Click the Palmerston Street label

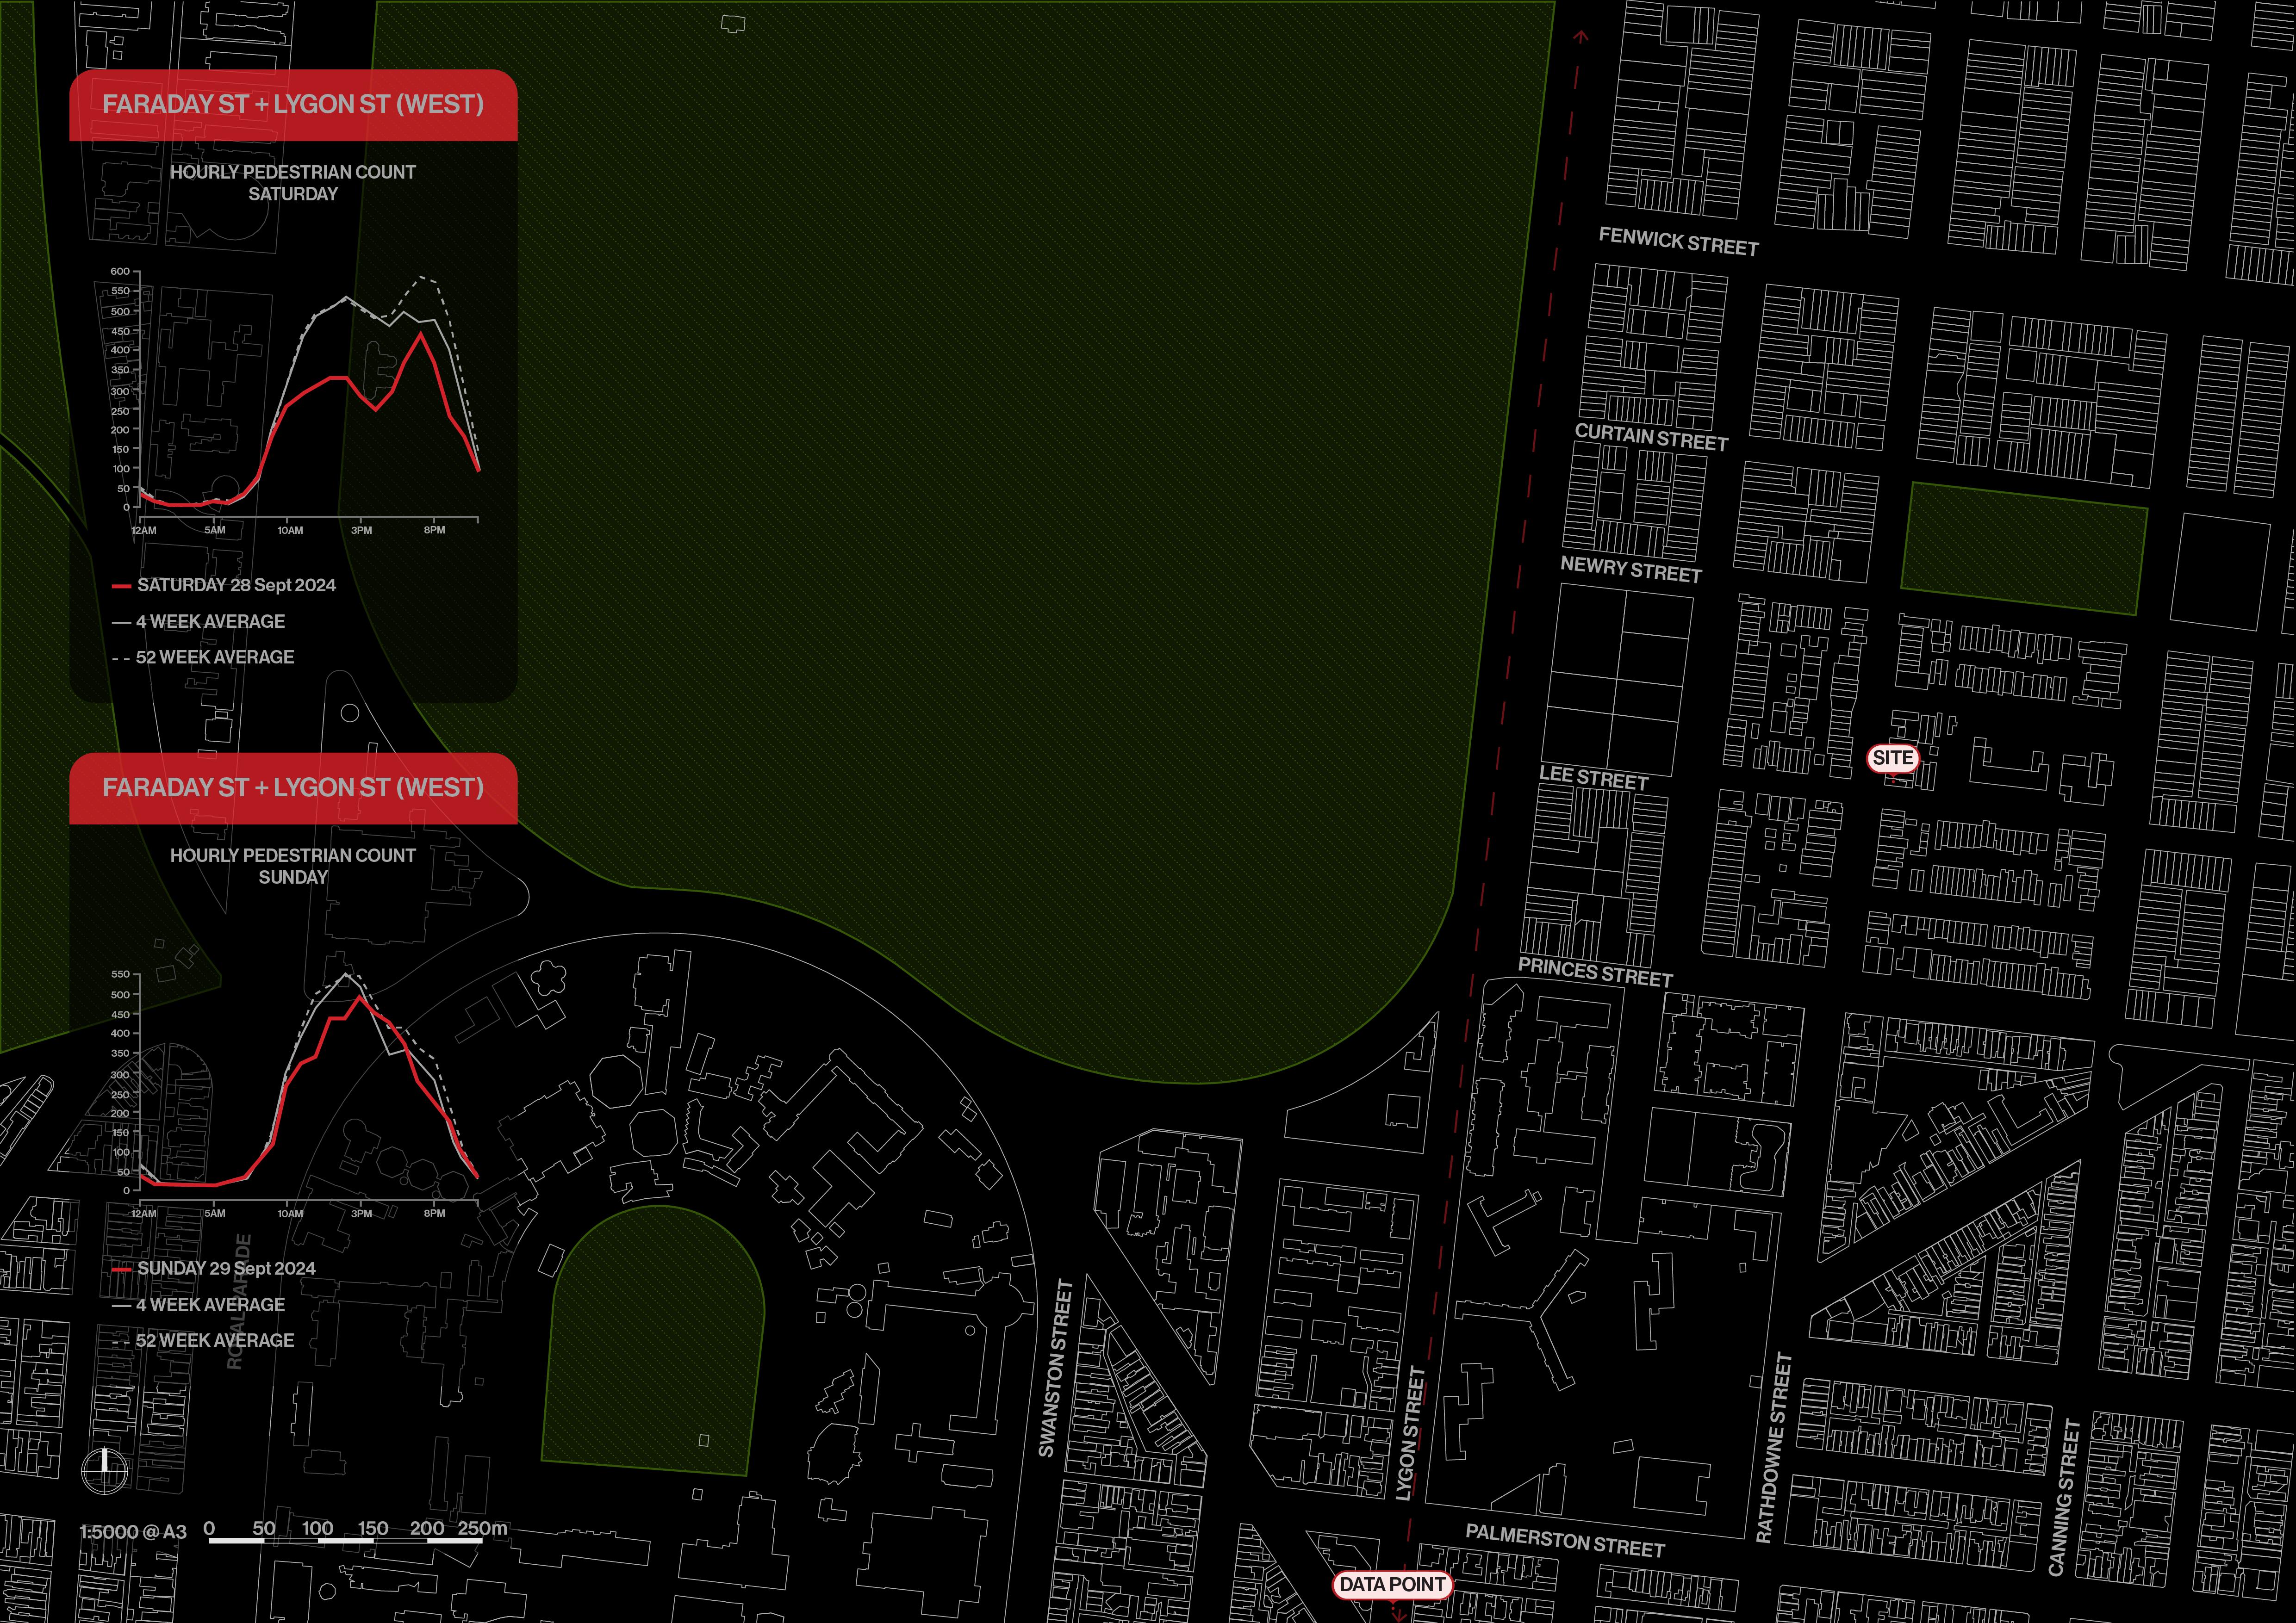[1565, 1540]
